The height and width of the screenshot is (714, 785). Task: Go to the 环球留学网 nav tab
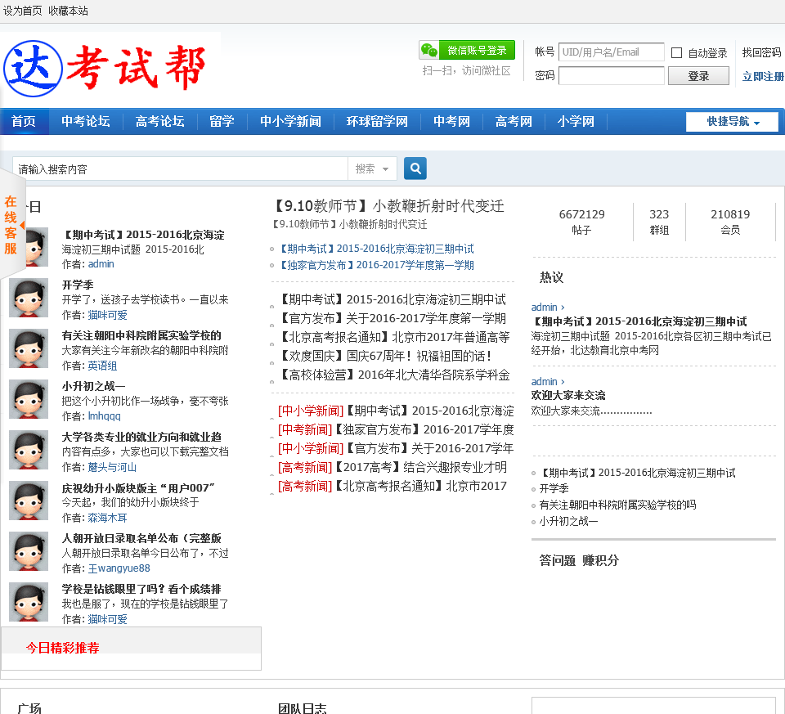coord(376,122)
